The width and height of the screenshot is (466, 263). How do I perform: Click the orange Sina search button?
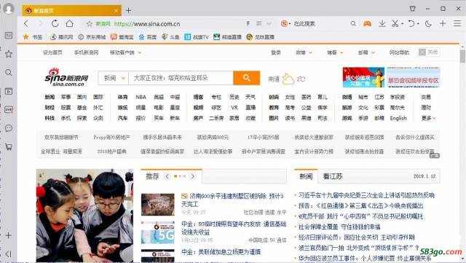246,78
